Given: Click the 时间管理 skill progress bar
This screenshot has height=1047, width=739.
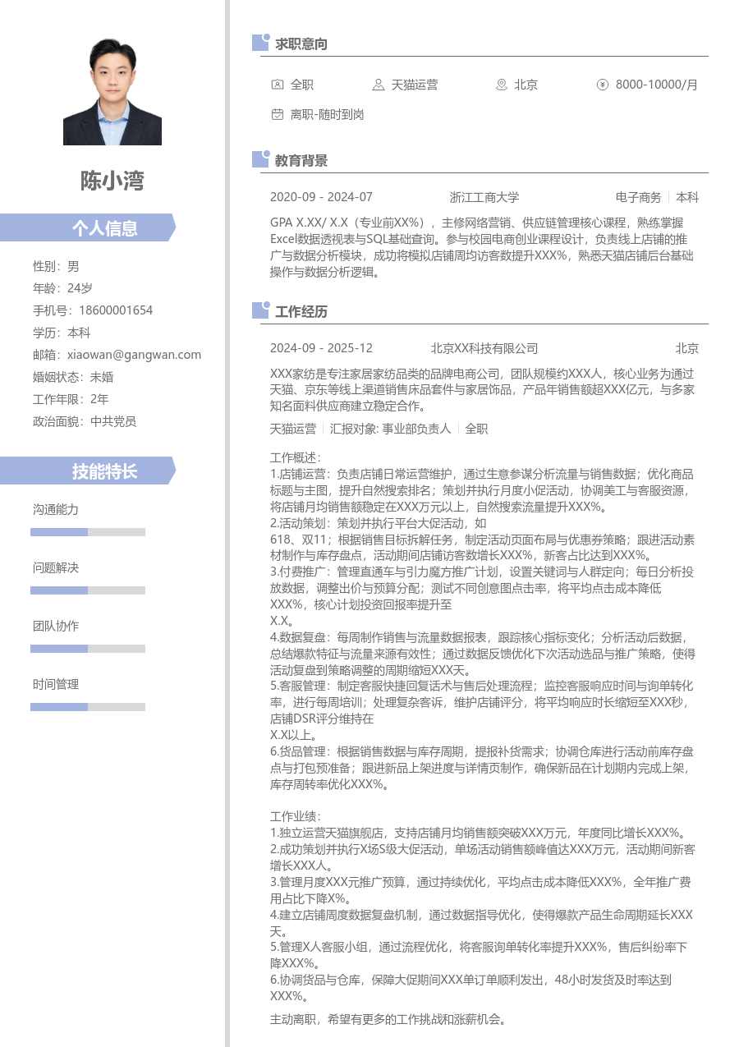Looking at the screenshot, I should point(87,706).
